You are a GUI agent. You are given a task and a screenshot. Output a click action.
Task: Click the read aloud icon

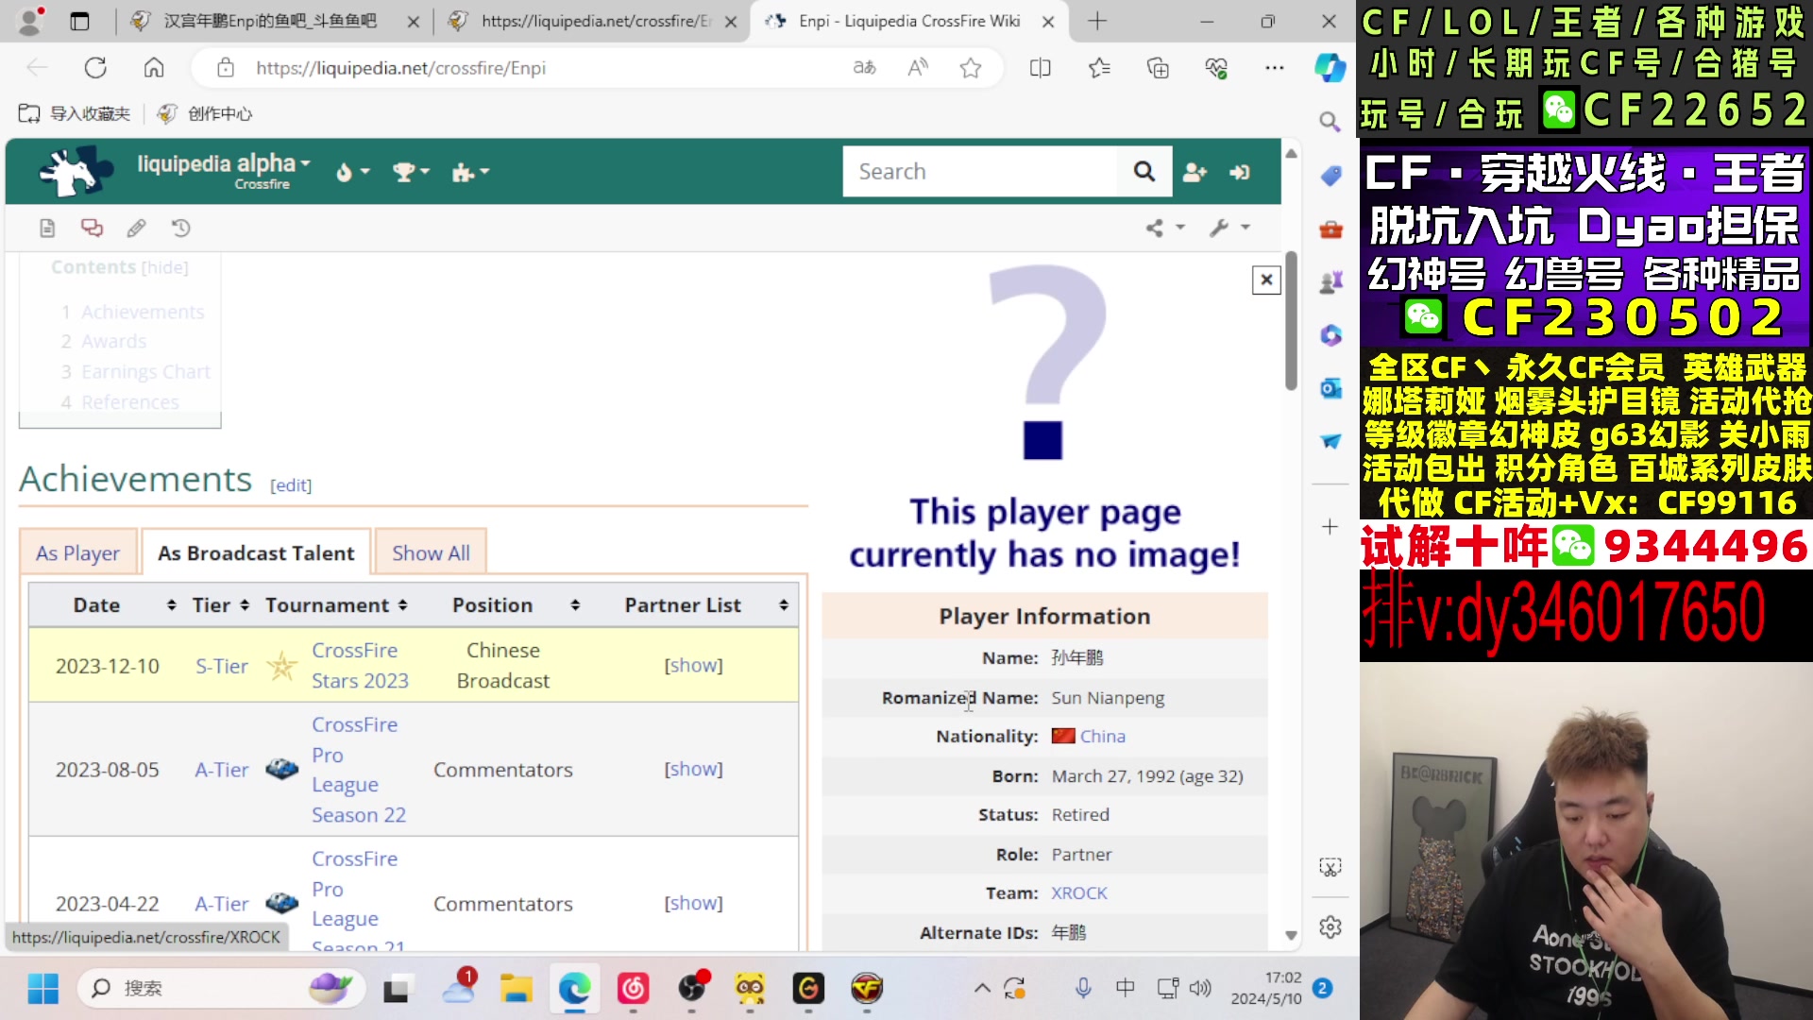918,68
